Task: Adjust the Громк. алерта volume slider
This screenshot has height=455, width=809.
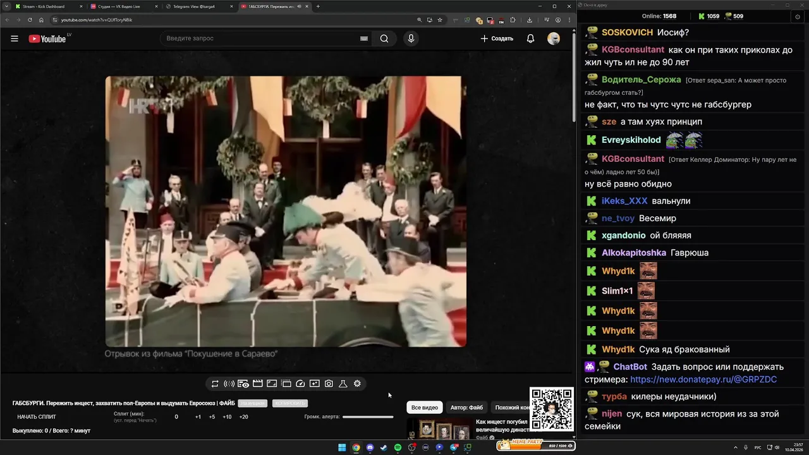Action: coord(368,417)
